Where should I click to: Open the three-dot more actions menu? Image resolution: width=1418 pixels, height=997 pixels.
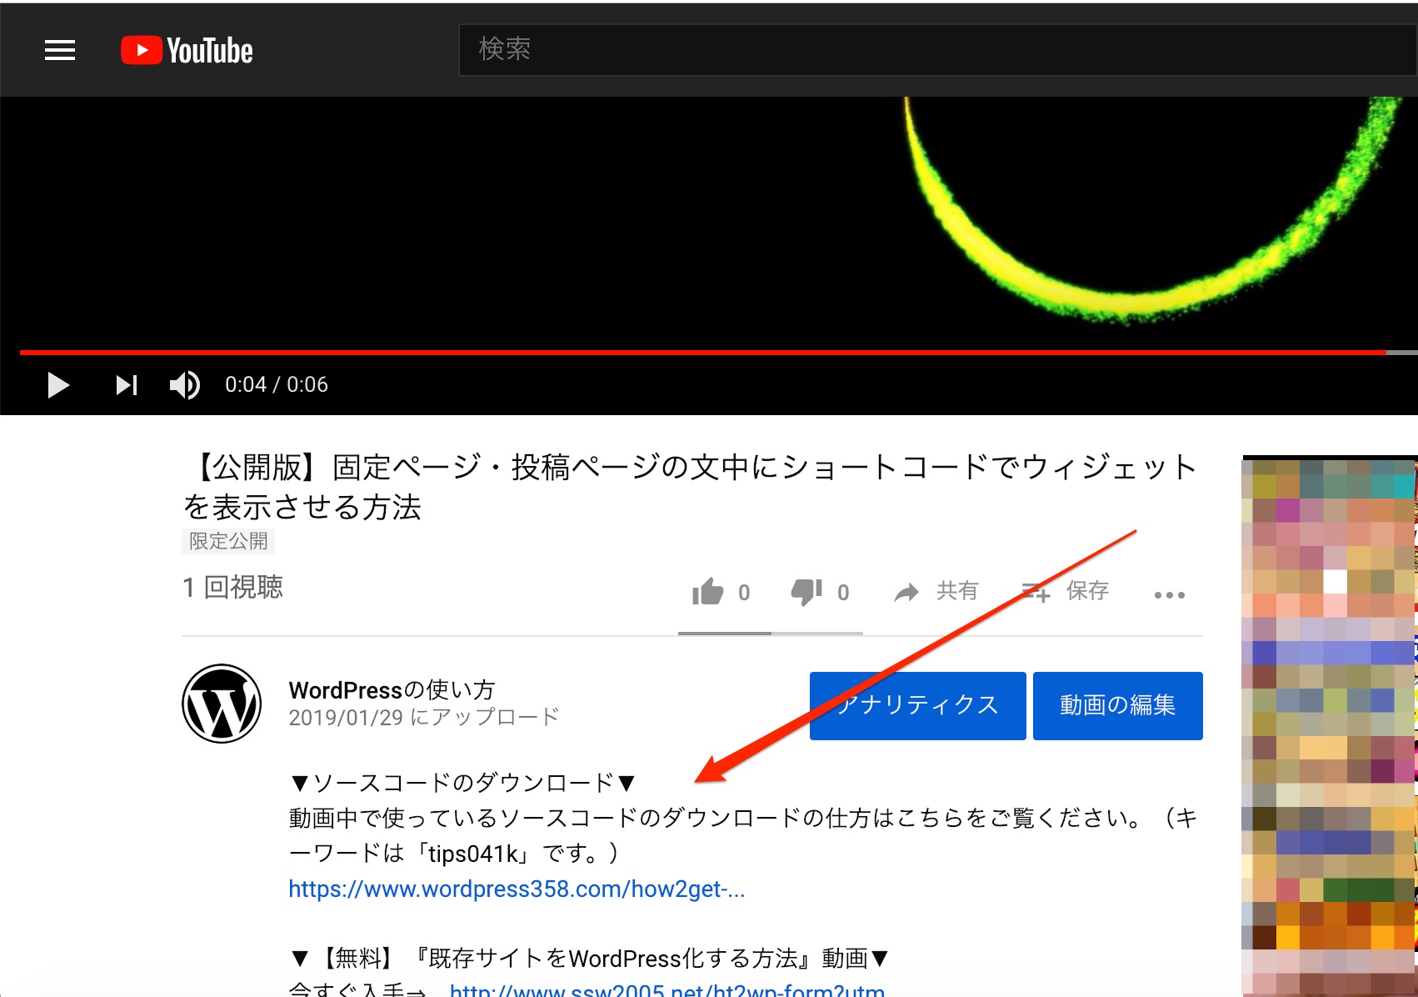coord(1169,594)
